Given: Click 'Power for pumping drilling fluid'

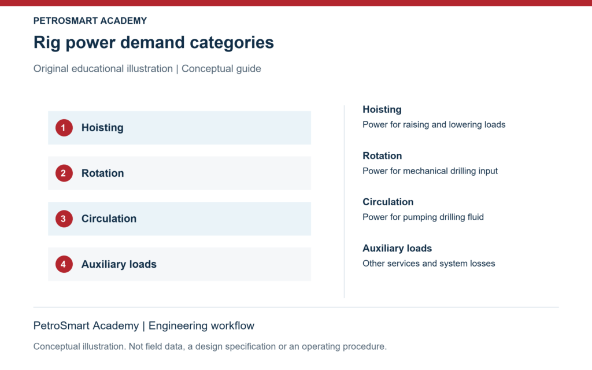Looking at the screenshot, I should pos(423,217).
